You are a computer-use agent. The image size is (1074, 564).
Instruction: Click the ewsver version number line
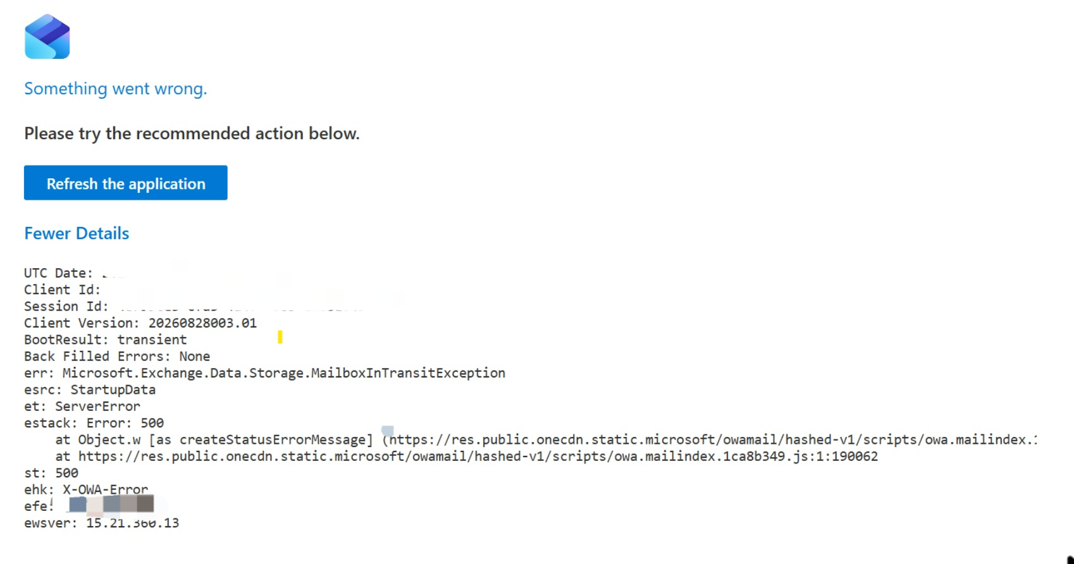pos(101,523)
